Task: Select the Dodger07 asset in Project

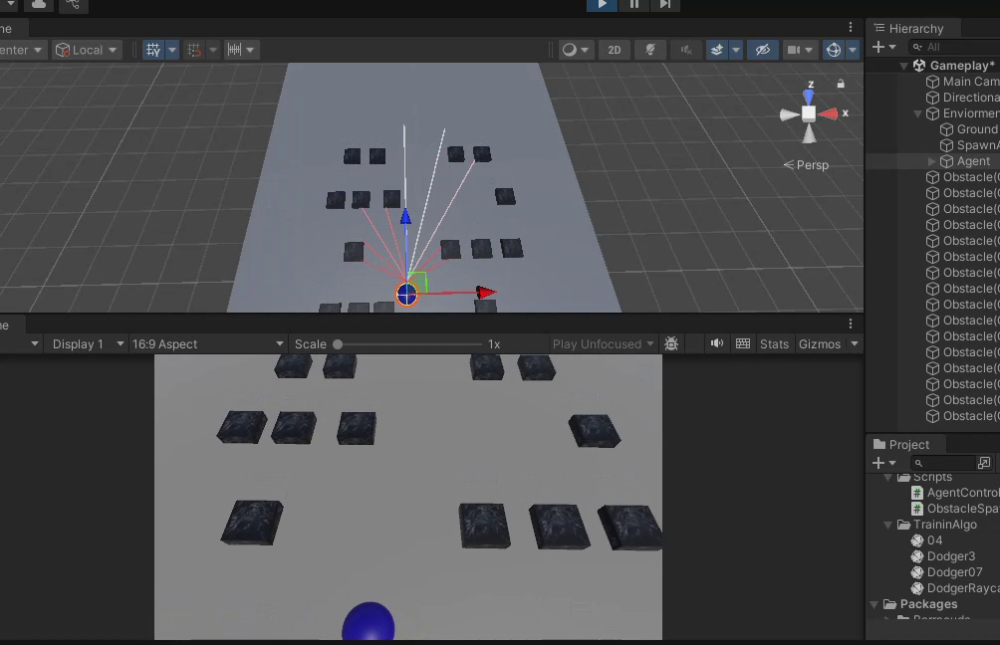Action: point(954,572)
